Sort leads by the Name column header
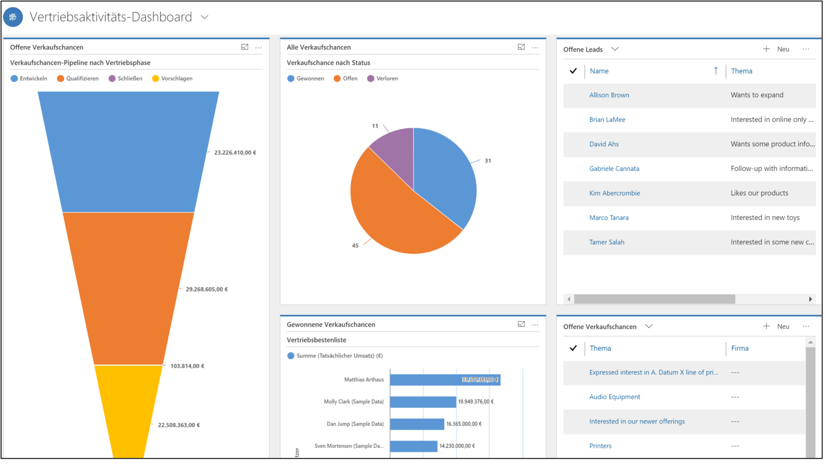The width and height of the screenshot is (826, 464). tap(599, 71)
